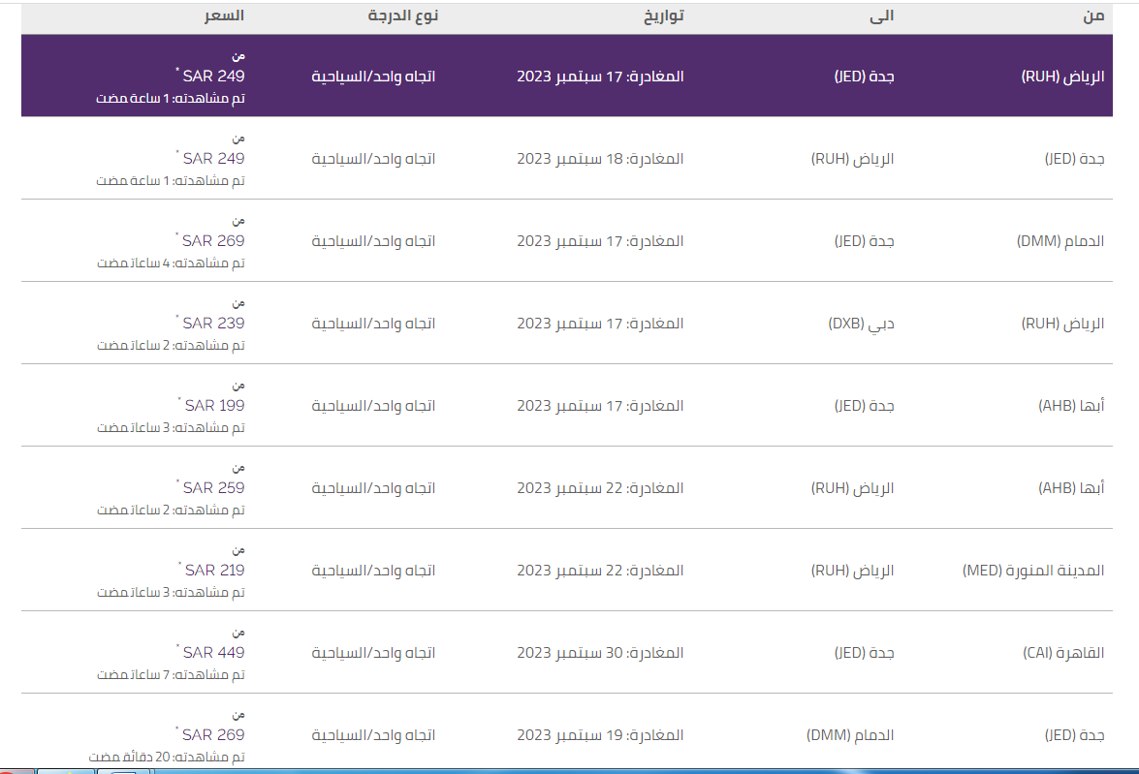Click the "نوع الدرجة" column header
The width and height of the screenshot is (1139, 774).
pos(402,15)
